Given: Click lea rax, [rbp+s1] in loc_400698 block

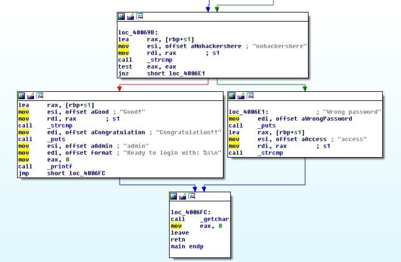Looking at the screenshot, I should (156, 39).
